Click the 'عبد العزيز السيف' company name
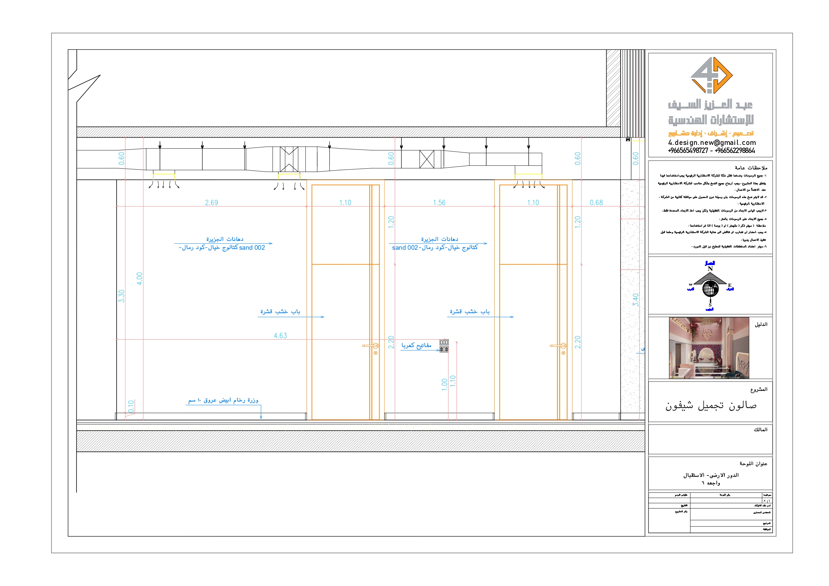The width and height of the screenshot is (829, 586). coord(710,105)
